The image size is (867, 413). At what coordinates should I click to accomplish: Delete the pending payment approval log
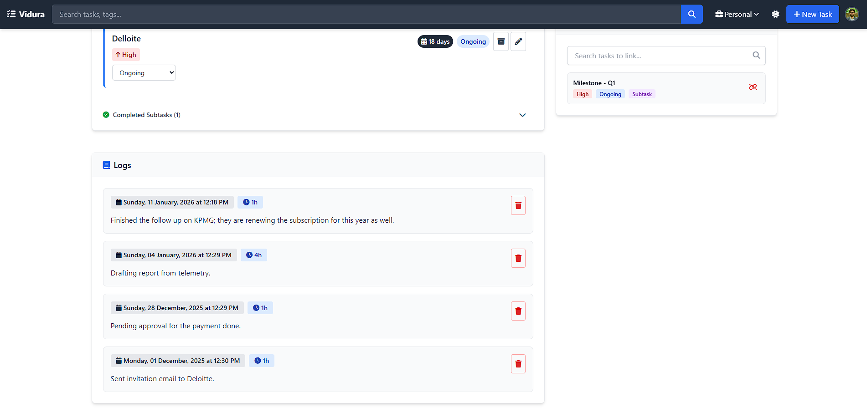click(x=518, y=311)
